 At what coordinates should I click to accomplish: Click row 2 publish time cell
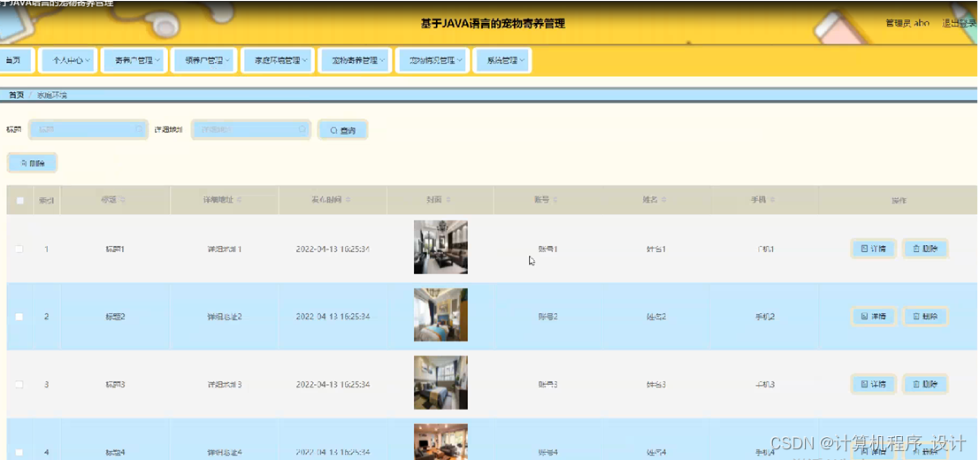333,317
